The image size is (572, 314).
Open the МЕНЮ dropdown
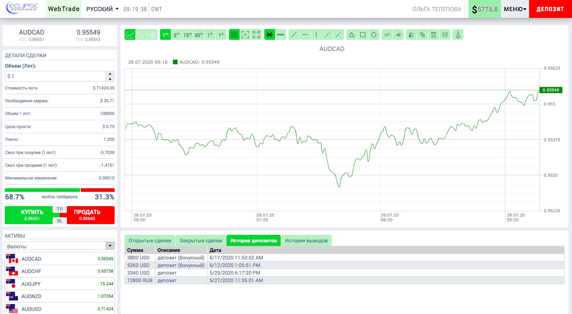(x=515, y=9)
